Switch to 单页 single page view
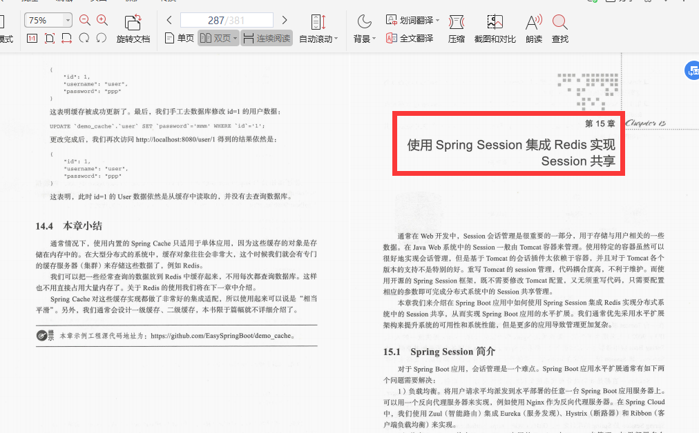 pos(178,38)
